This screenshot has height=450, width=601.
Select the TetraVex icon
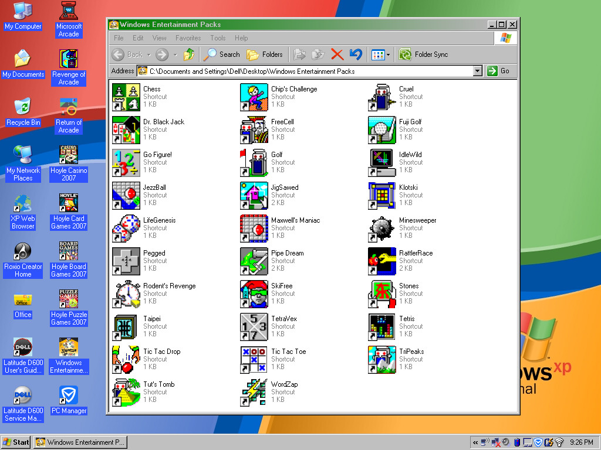tap(254, 327)
